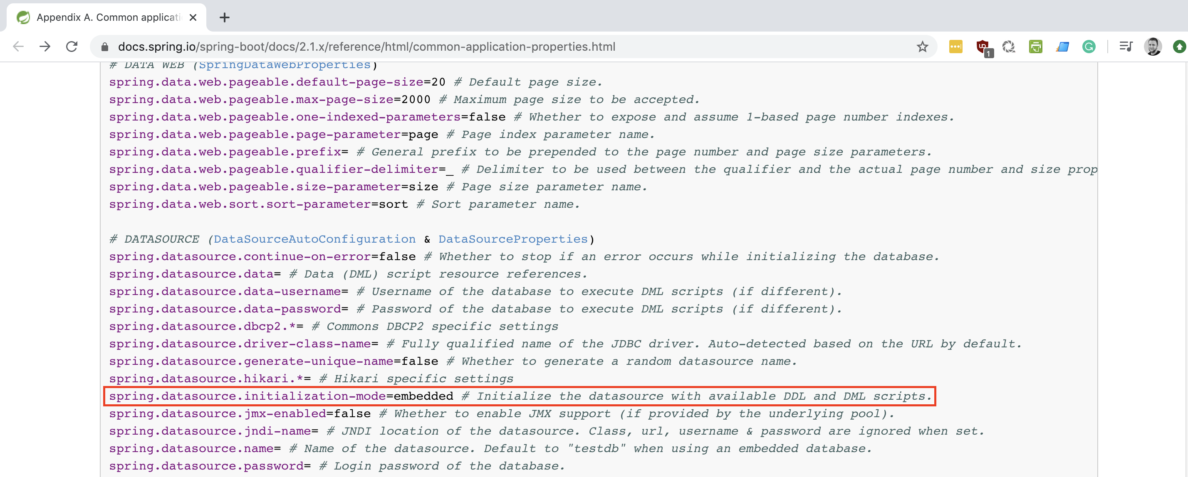Click spring.datasource.password property

(x=206, y=466)
